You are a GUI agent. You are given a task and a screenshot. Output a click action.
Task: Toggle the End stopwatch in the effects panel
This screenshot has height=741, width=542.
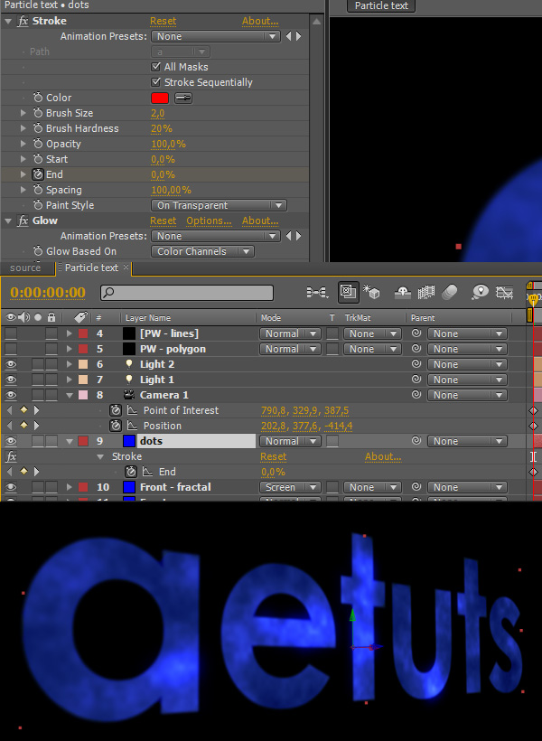point(38,174)
